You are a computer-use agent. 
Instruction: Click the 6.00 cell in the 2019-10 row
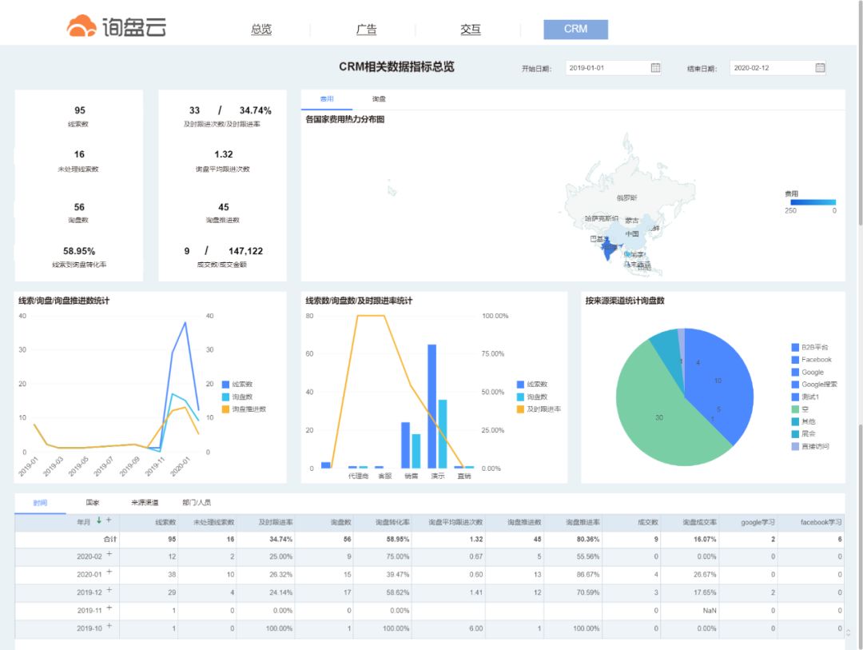click(476, 628)
